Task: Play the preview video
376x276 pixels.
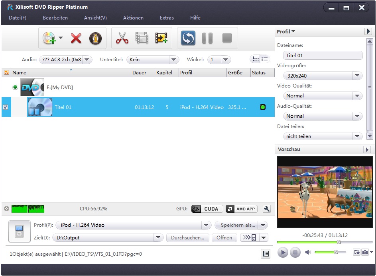Action: click(283, 252)
